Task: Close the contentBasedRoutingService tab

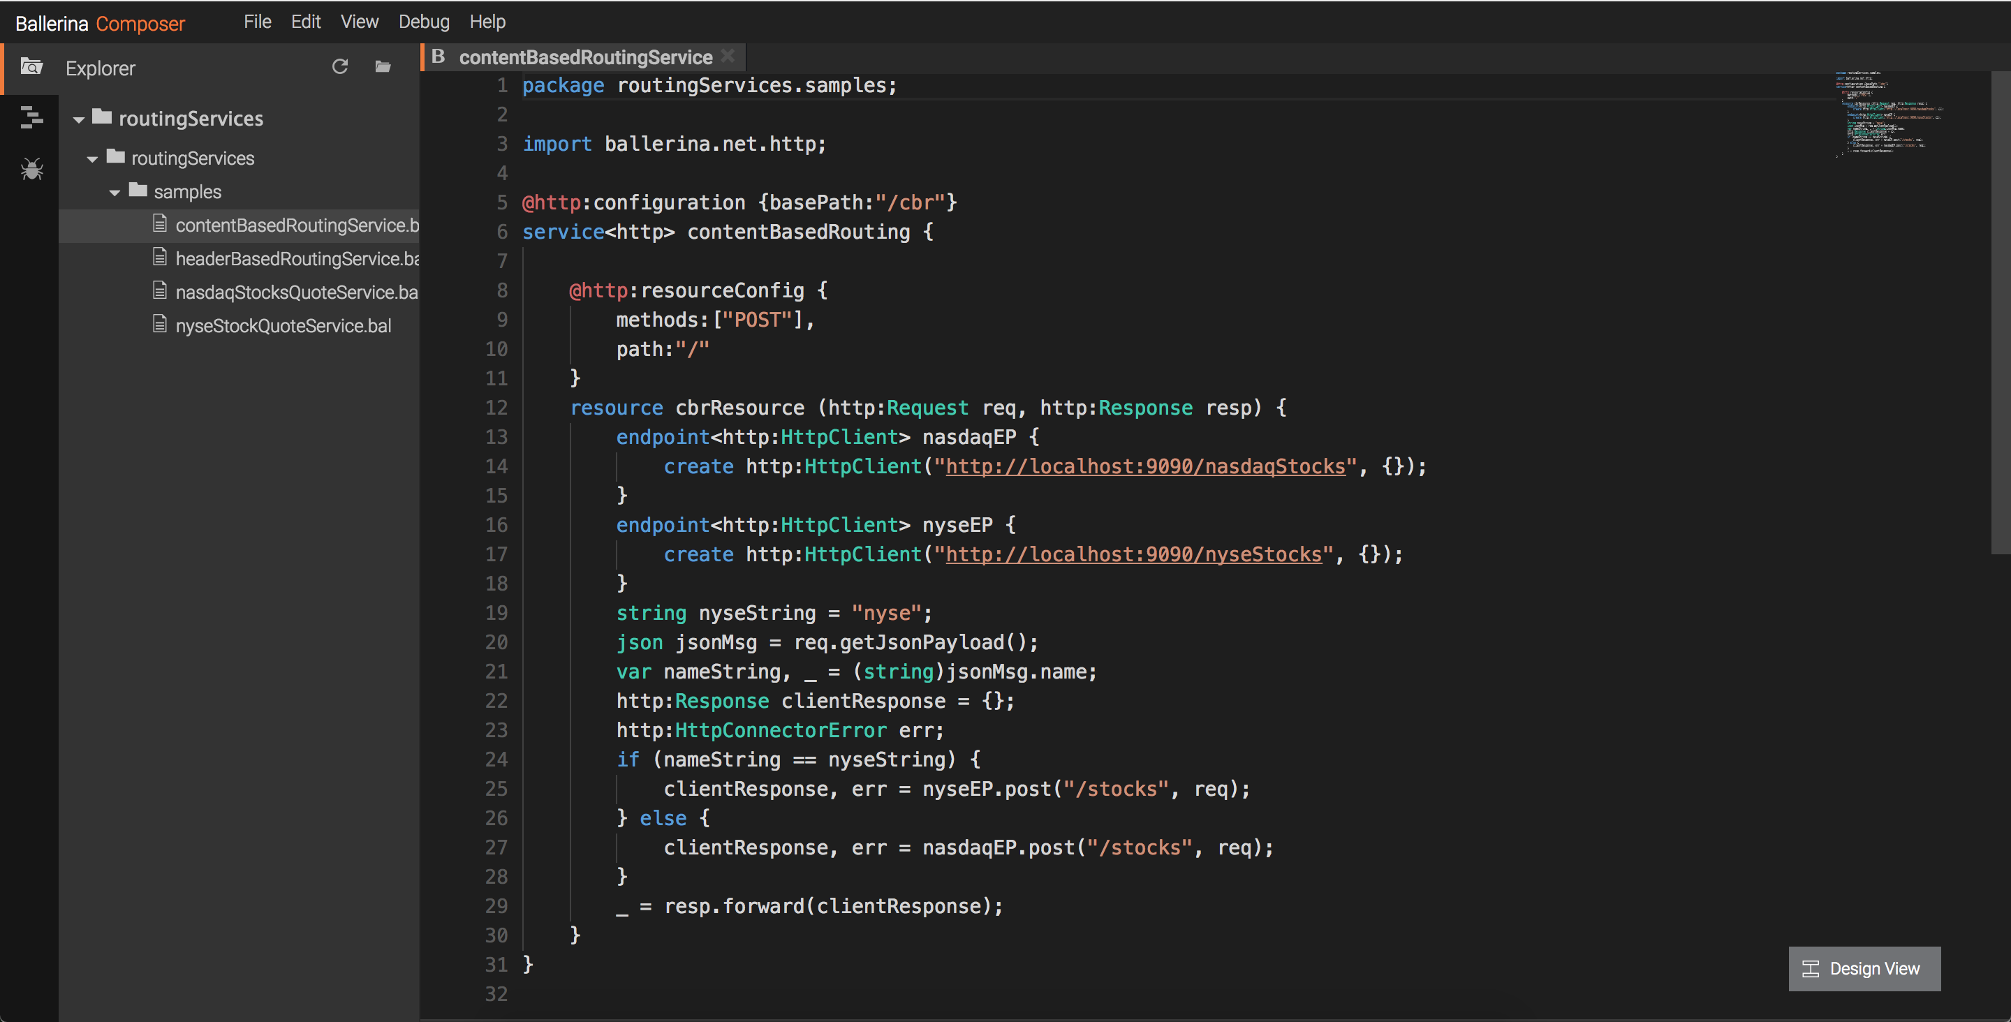Action: click(728, 57)
